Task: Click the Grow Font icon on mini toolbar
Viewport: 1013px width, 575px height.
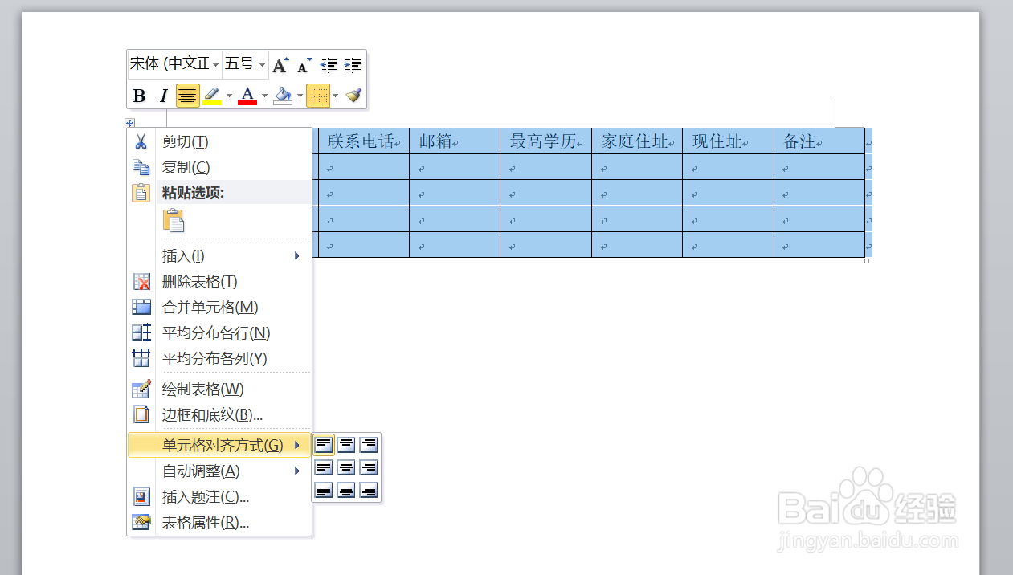Action: tap(280, 64)
